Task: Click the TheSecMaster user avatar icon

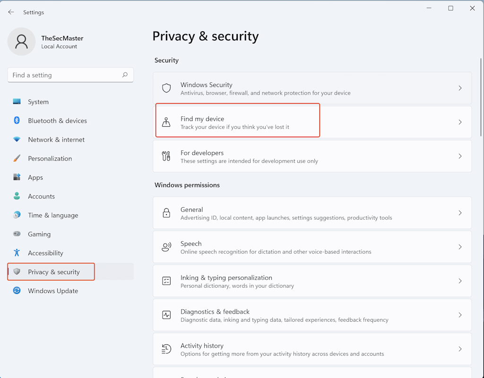Action: [x=22, y=42]
